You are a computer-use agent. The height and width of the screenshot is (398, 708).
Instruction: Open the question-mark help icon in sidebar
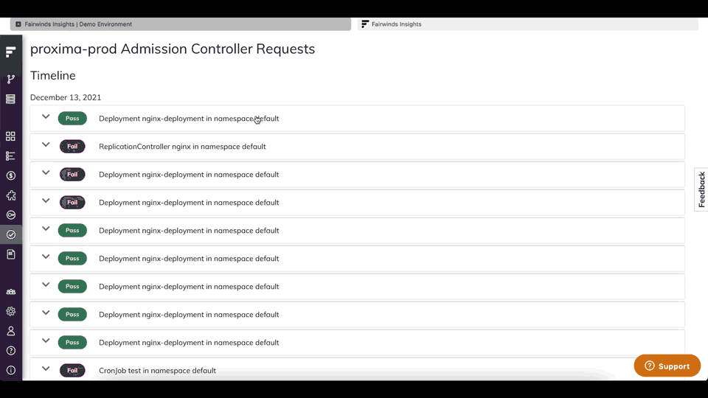pos(11,351)
